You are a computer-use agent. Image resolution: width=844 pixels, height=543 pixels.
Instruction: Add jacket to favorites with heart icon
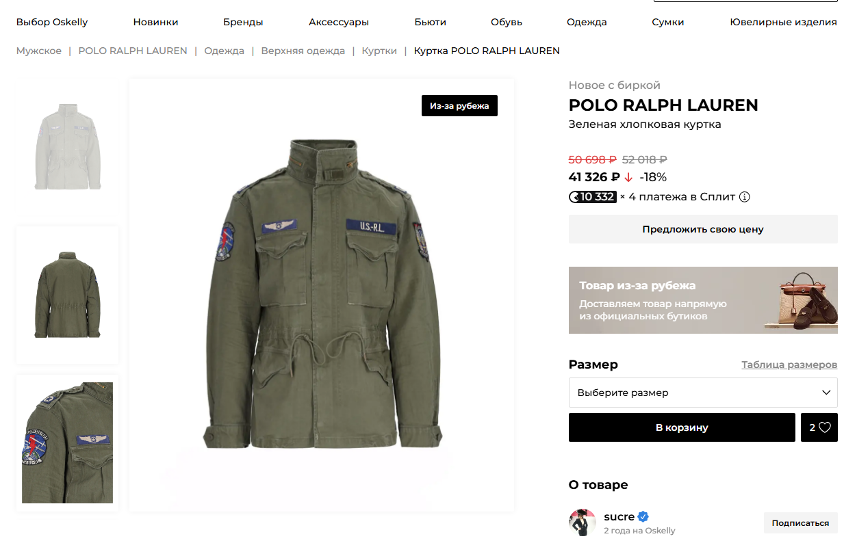point(819,427)
